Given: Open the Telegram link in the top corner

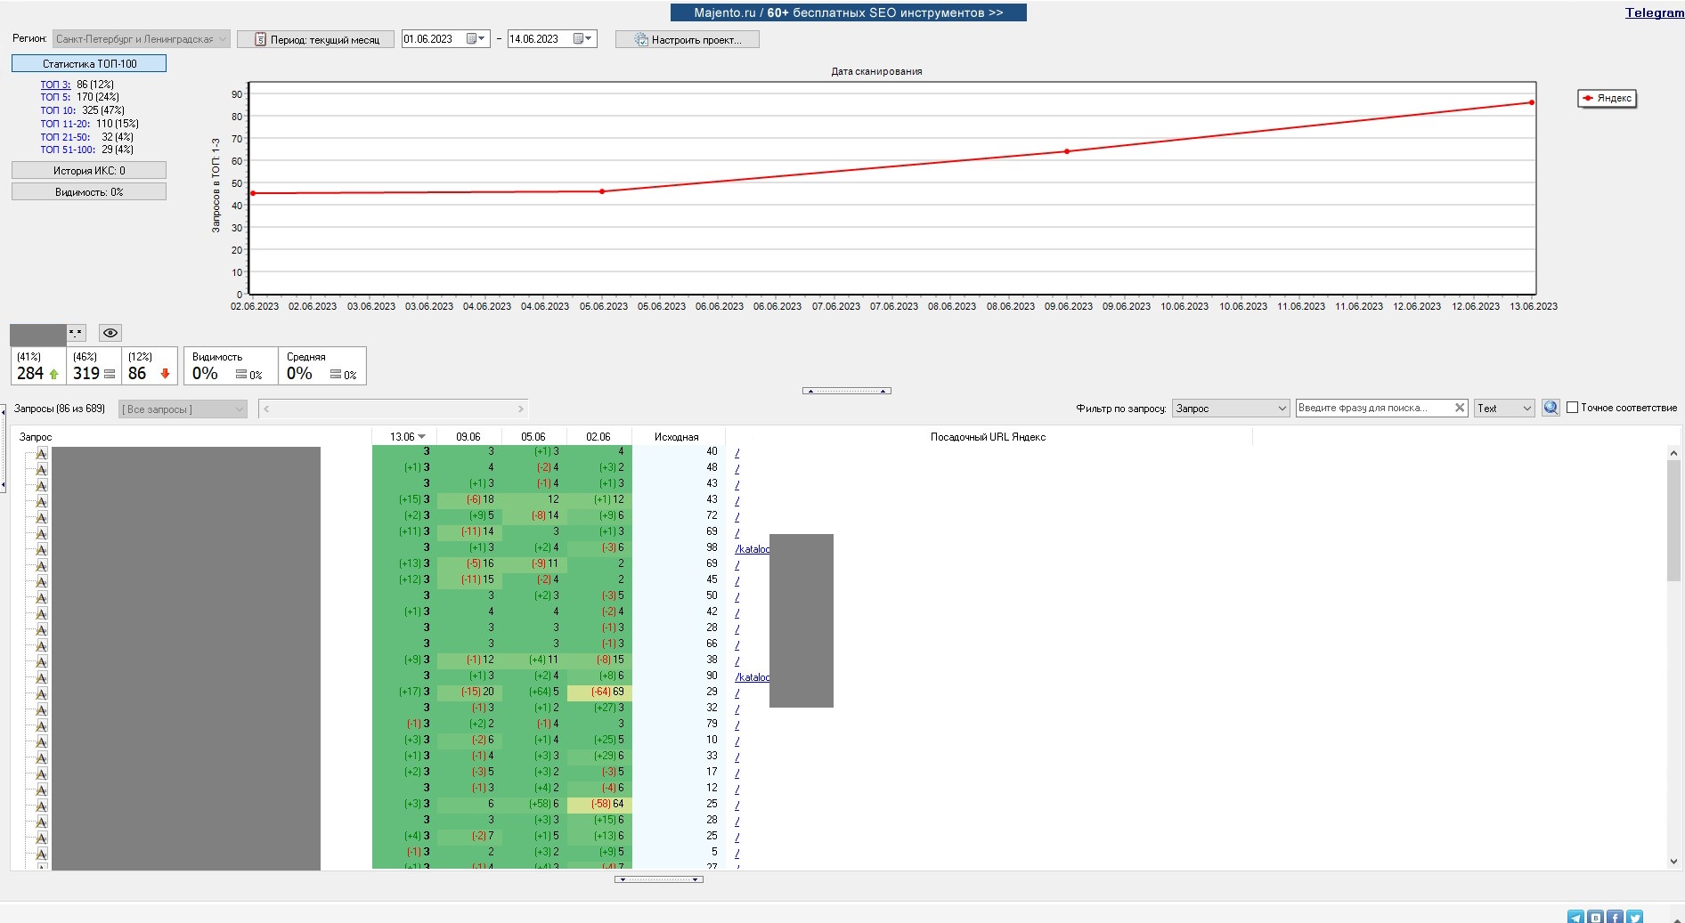Looking at the screenshot, I should (1655, 12).
